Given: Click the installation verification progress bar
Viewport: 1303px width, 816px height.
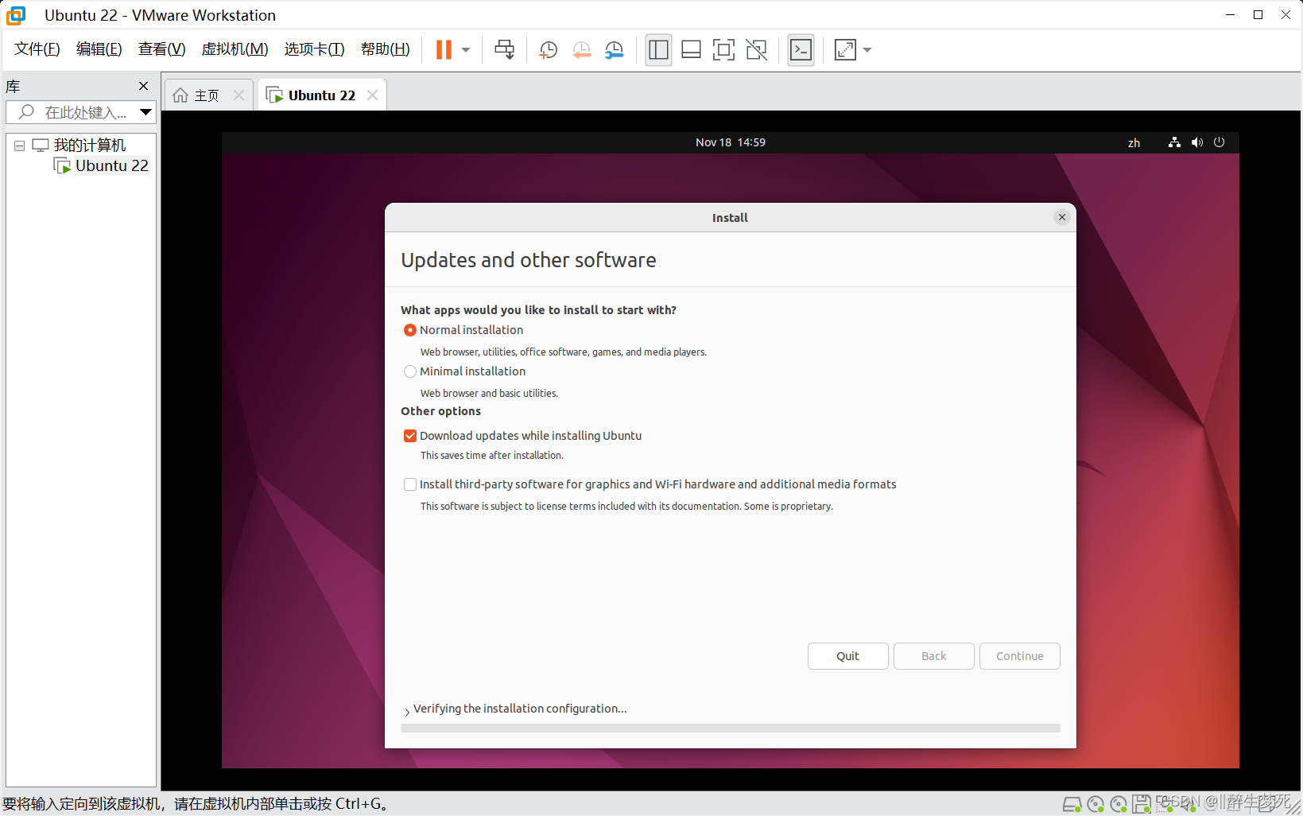Looking at the screenshot, I should click(x=730, y=728).
